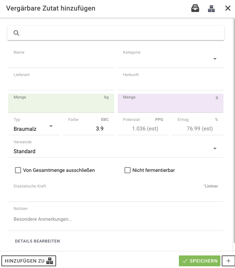Click the search magnifier icon

tap(16, 33)
